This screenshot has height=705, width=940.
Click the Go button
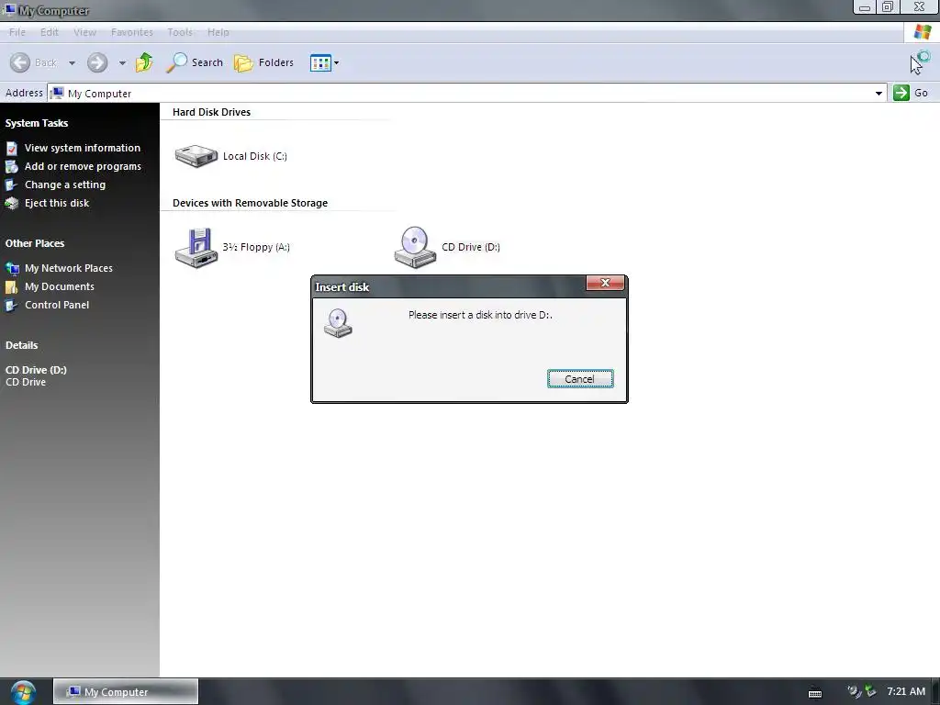click(x=911, y=93)
